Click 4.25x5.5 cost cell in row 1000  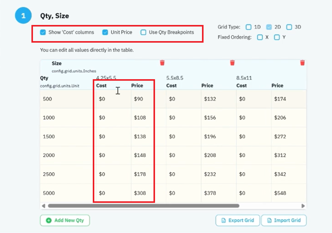point(114,118)
